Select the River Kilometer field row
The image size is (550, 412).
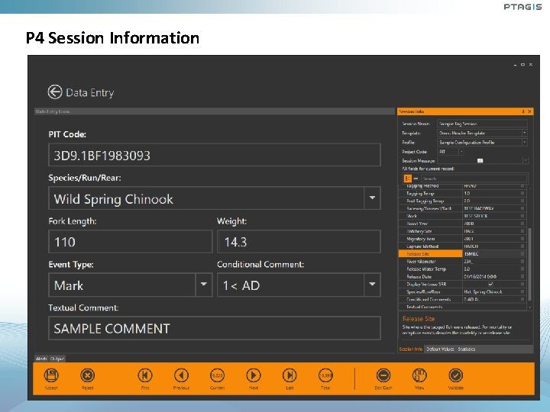pyautogui.click(x=463, y=262)
